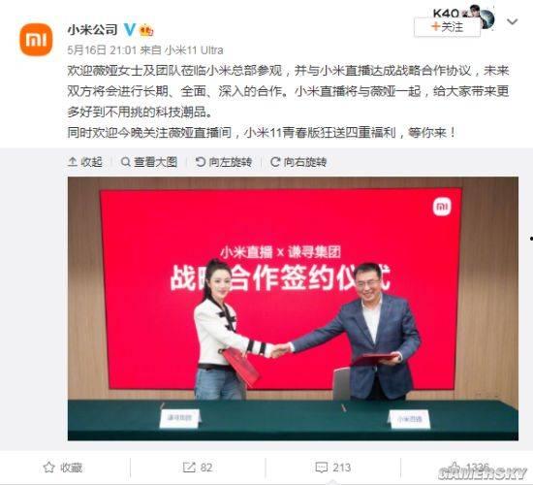View the large image via 查看大图
The width and height of the screenshot is (533, 485).
point(149,162)
